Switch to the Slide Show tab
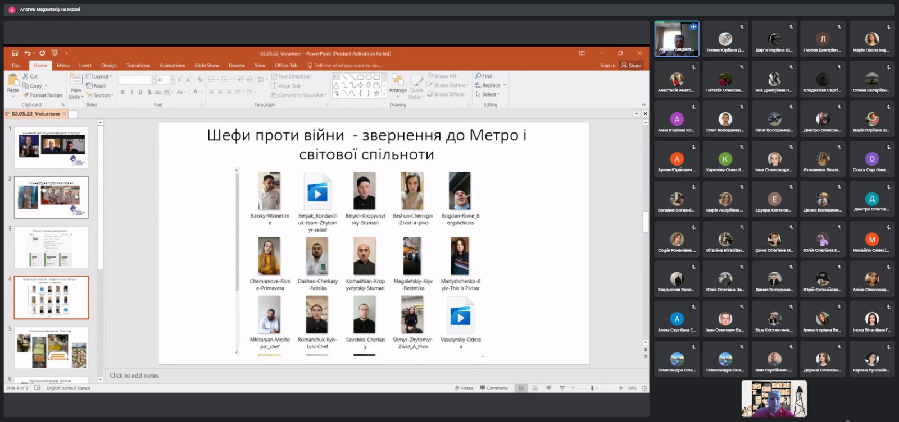Image resolution: width=899 pixels, height=422 pixels. click(x=207, y=66)
